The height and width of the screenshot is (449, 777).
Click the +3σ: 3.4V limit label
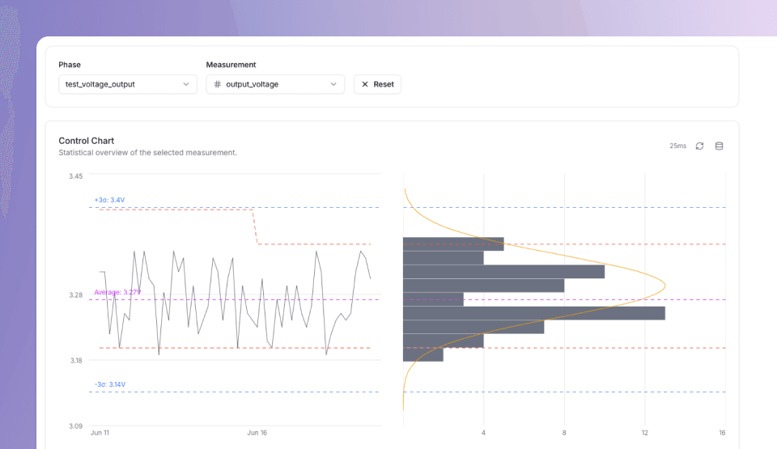coord(109,200)
